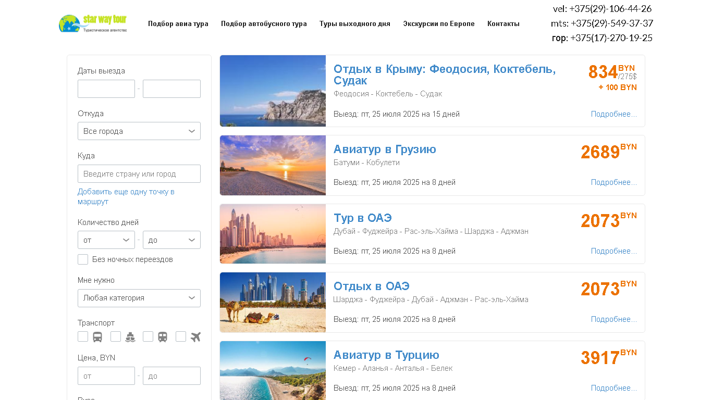The width and height of the screenshot is (712, 400).
Task: Tick 'Без ночных переездов' checkbox
Action: [x=83, y=259]
